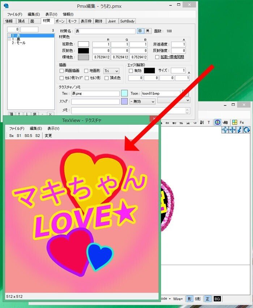Enable the 地面影 checkbox
Viewport: 253px width, 308px height.
pyautogui.click(x=86, y=71)
